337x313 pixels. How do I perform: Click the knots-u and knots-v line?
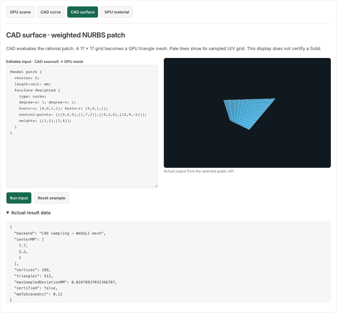(63, 108)
